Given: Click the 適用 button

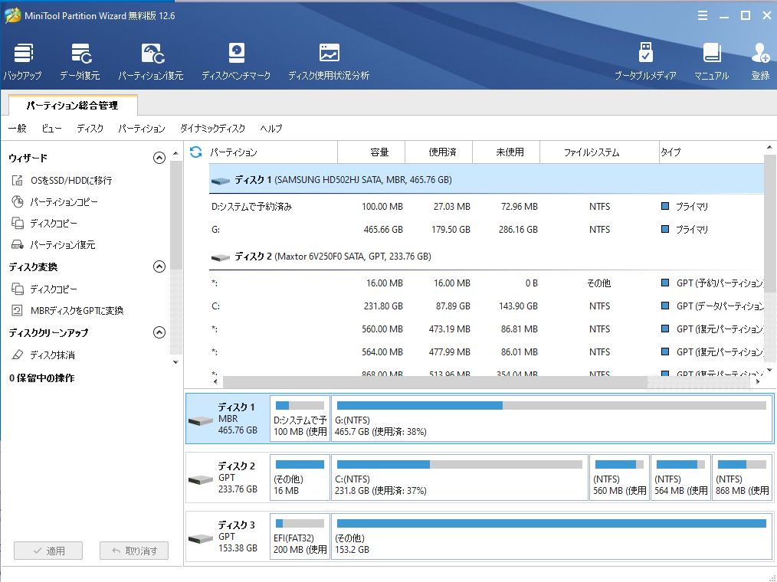Looking at the screenshot, I should click(x=48, y=551).
